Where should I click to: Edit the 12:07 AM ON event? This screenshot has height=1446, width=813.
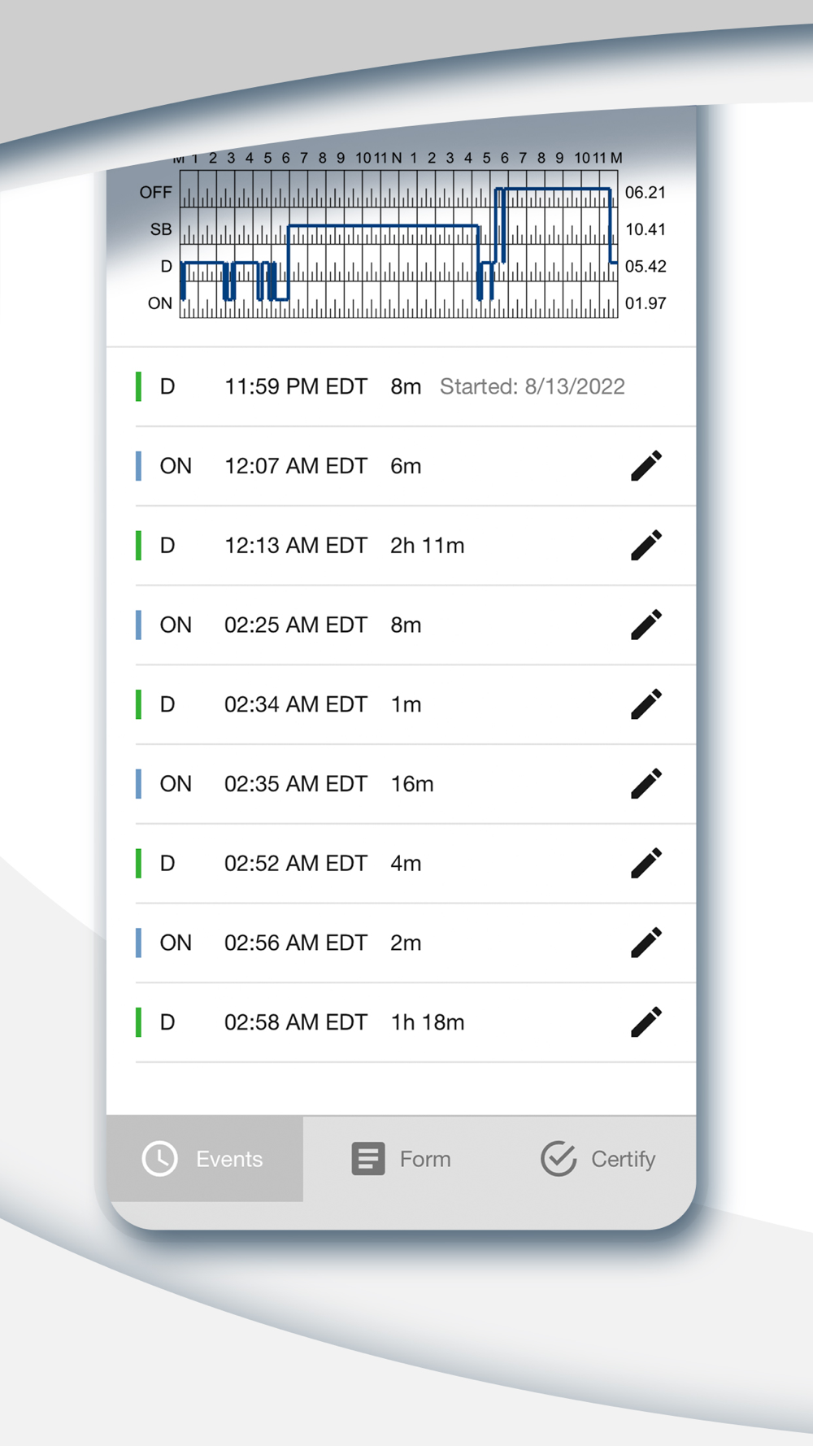point(646,466)
